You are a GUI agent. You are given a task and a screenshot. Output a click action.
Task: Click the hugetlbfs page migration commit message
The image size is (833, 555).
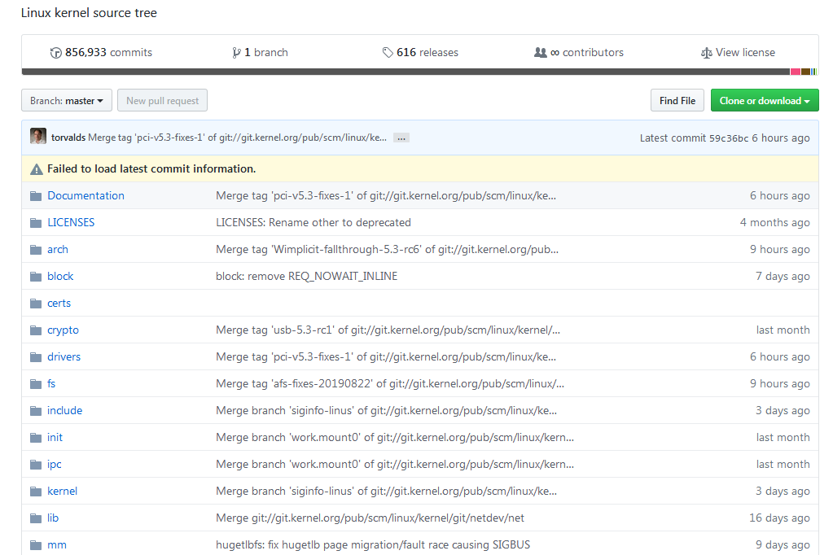(373, 545)
